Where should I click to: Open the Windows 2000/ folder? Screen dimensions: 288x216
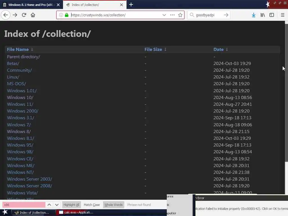(x=22, y=111)
